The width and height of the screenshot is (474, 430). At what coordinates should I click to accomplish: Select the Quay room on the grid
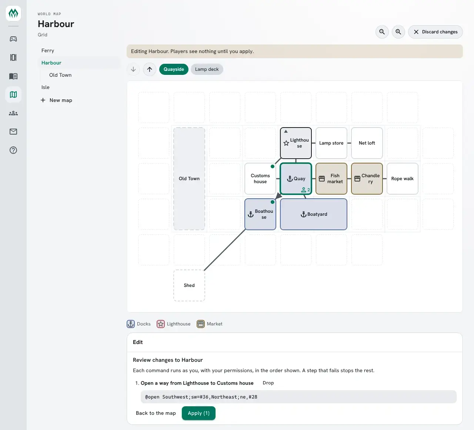296,179
